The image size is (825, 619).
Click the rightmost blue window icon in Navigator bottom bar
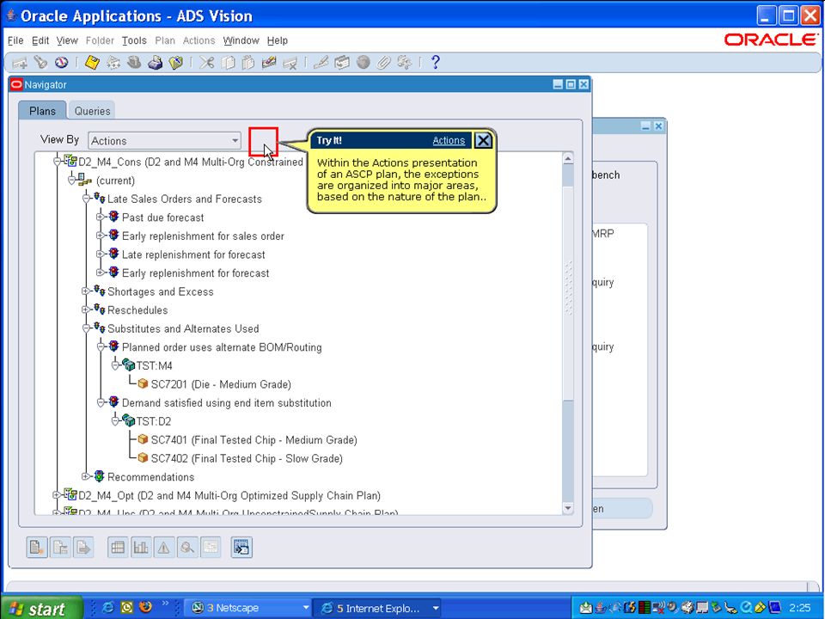241,548
